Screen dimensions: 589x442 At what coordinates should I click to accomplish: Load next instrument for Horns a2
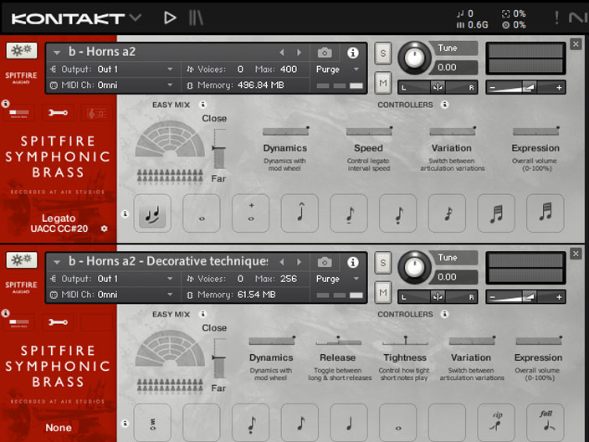click(x=299, y=53)
